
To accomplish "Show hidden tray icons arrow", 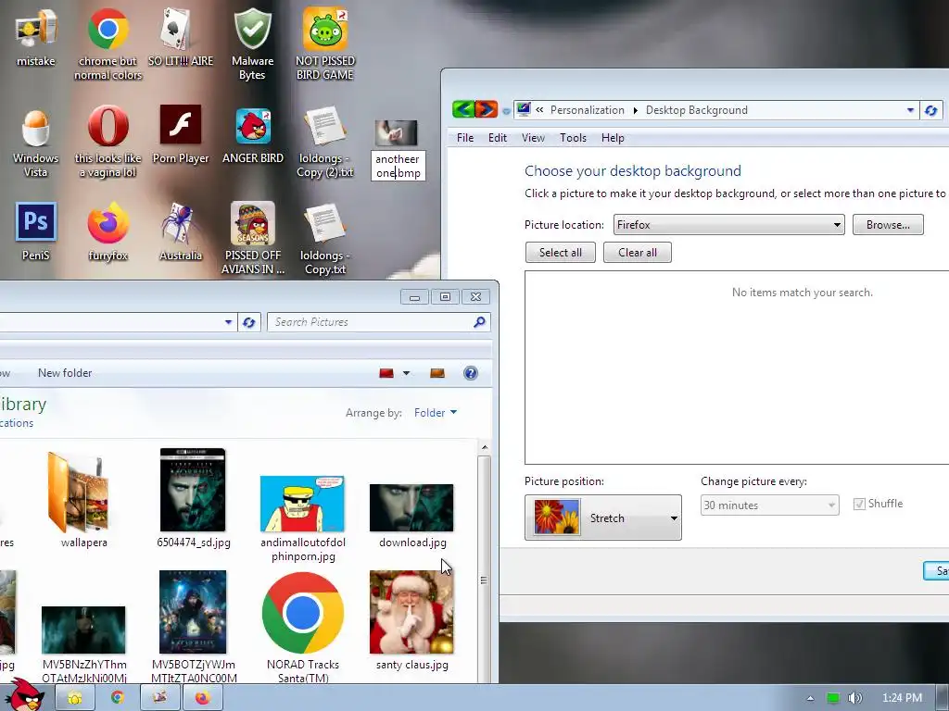I will [810, 698].
